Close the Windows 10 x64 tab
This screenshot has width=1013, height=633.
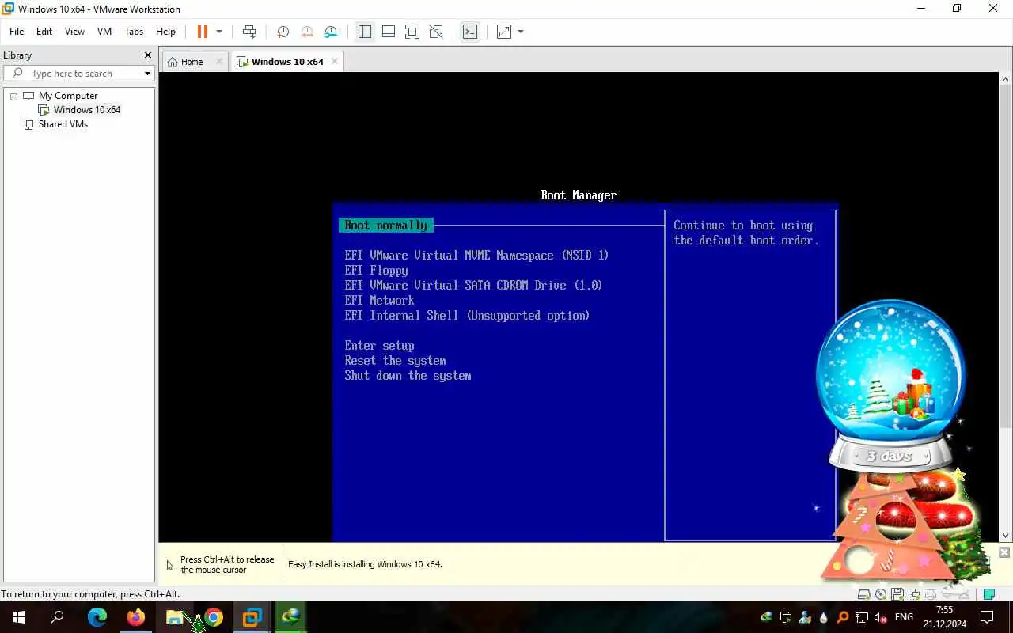[x=335, y=61]
